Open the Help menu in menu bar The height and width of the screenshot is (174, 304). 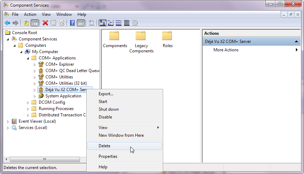[82, 14]
